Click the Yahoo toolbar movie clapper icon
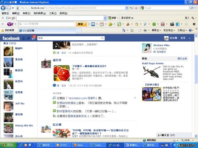Image resolution: width=198 pixels, height=148 pixels. point(172,24)
